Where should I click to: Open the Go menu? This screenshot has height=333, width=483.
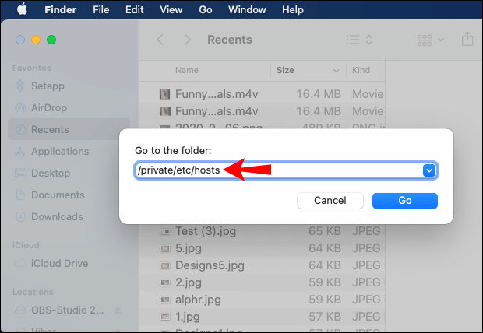tap(206, 10)
